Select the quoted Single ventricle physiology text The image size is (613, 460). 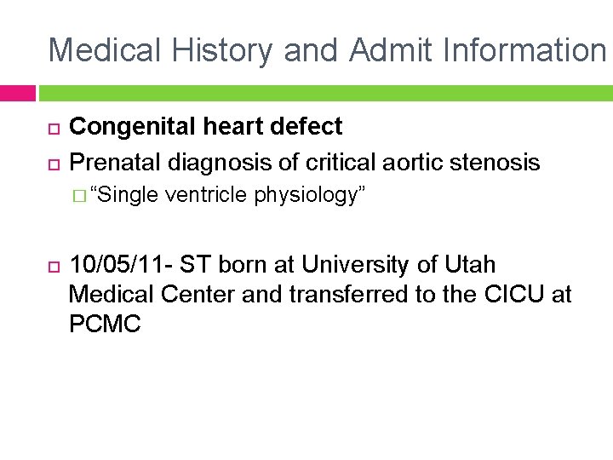click(x=227, y=195)
